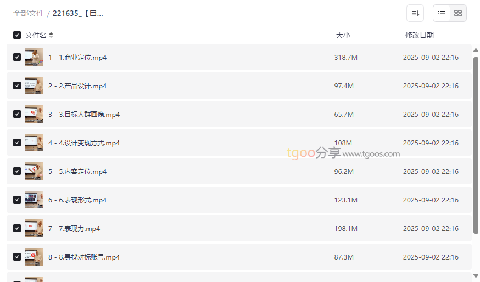Click the 大小 column header

tap(343, 35)
